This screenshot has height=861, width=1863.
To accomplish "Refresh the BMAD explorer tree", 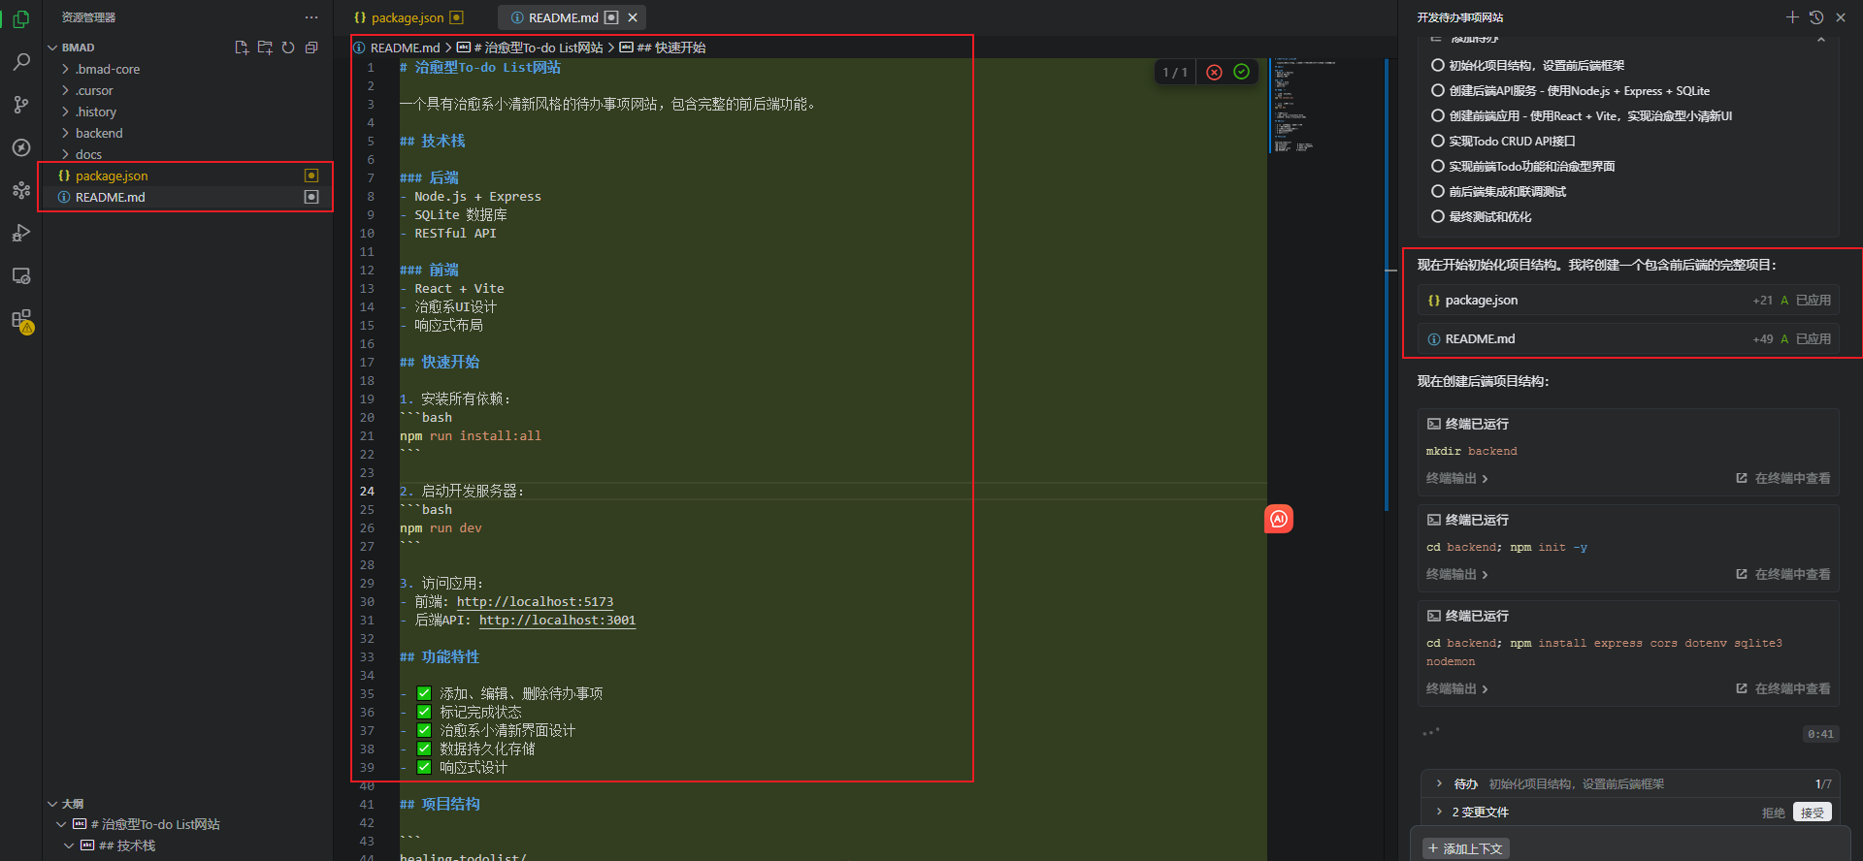I will click(288, 48).
